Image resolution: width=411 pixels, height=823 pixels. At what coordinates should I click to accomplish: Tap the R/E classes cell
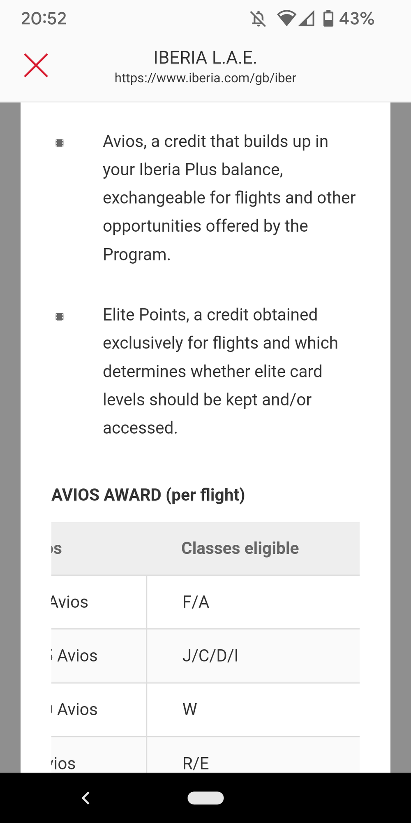pyautogui.click(x=196, y=763)
